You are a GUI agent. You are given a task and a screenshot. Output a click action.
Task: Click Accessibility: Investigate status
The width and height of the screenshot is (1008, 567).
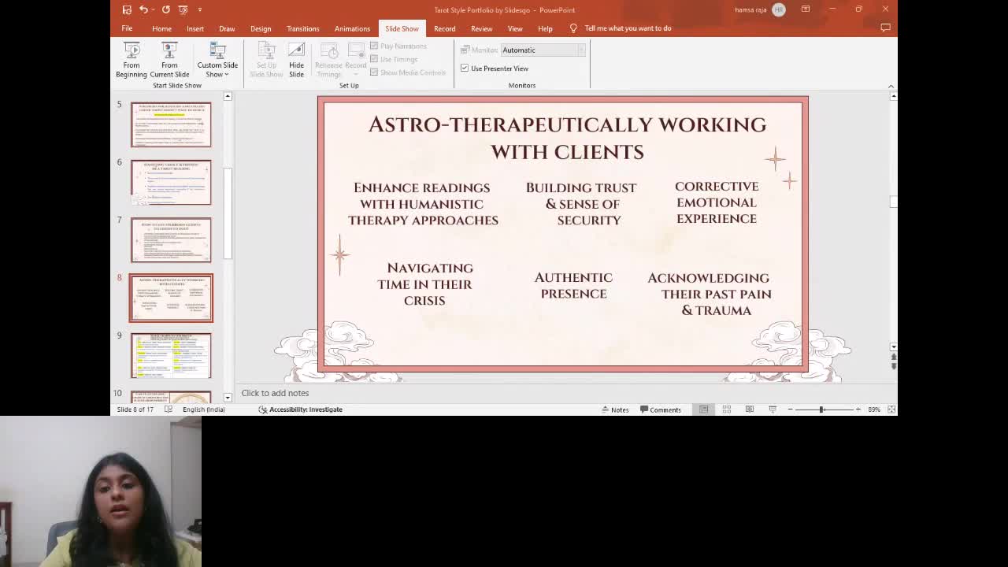click(x=301, y=409)
